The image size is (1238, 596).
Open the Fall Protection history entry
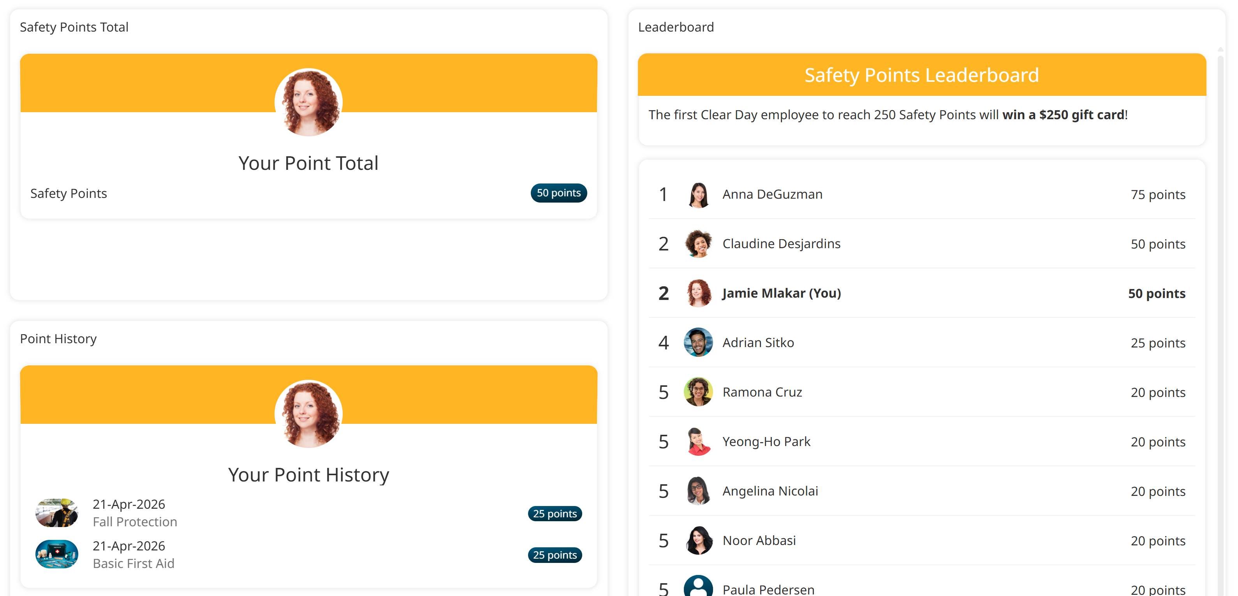(135, 522)
